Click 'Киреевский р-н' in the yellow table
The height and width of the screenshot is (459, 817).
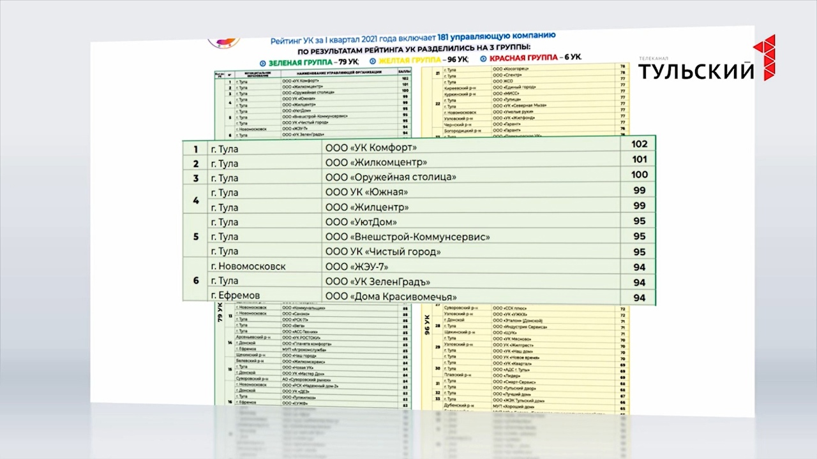pos(460,88)
